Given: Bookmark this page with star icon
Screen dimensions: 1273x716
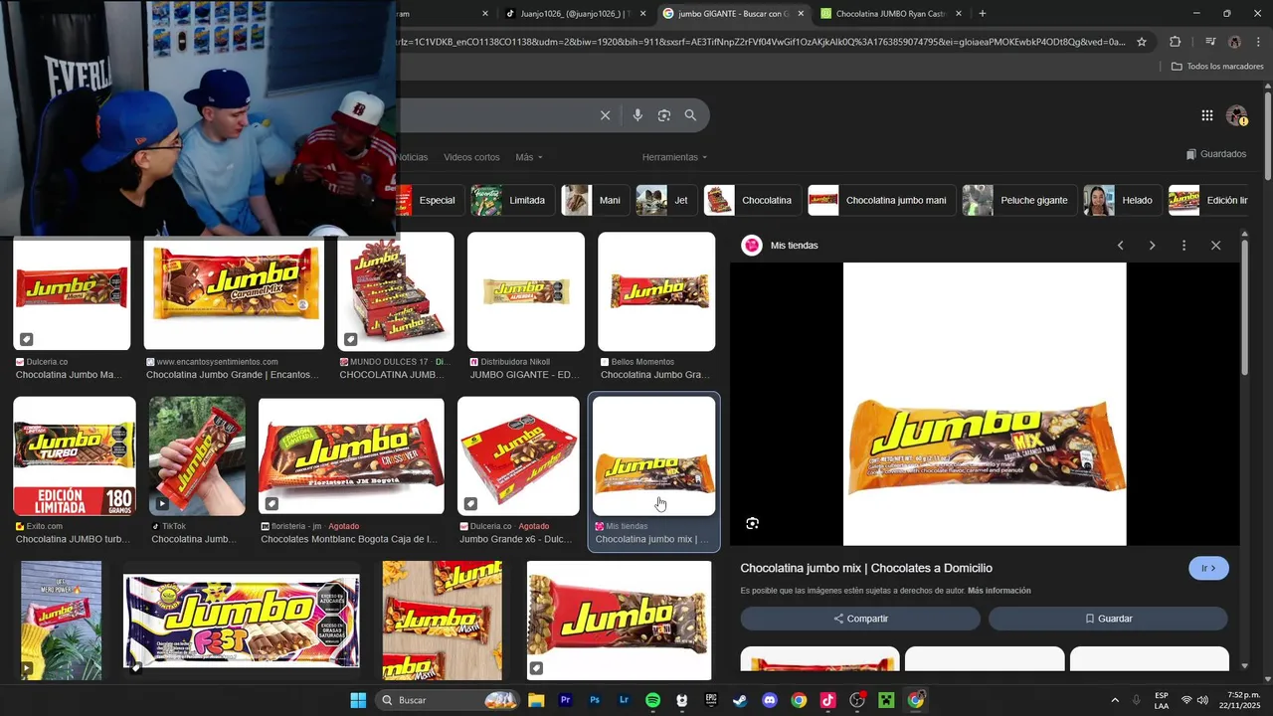Looking at the screenshot, I should 1142,42.
